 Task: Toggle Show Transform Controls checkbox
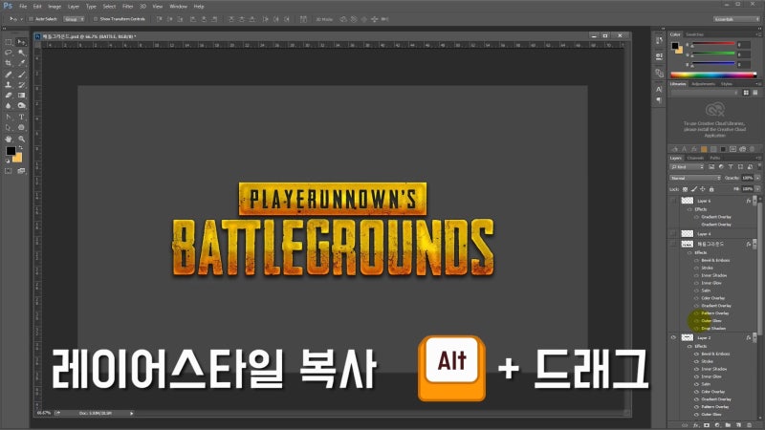(96, 19)
